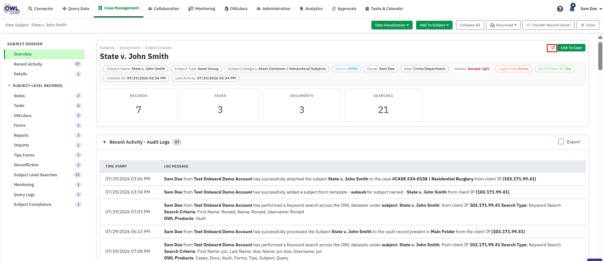Open Subject Compliance in the sidebar
Screen dimensions: 603x261
click(44, 205)
